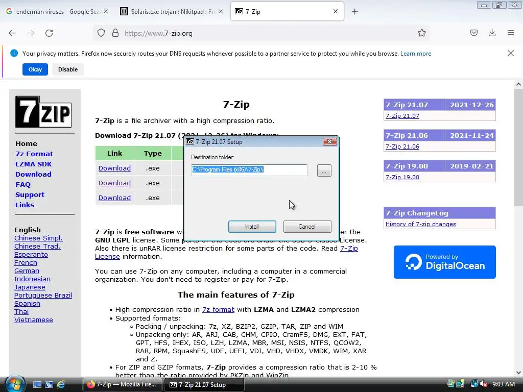
Task: Bookmark this page with the star icon
Action: (x=421, y=33)
